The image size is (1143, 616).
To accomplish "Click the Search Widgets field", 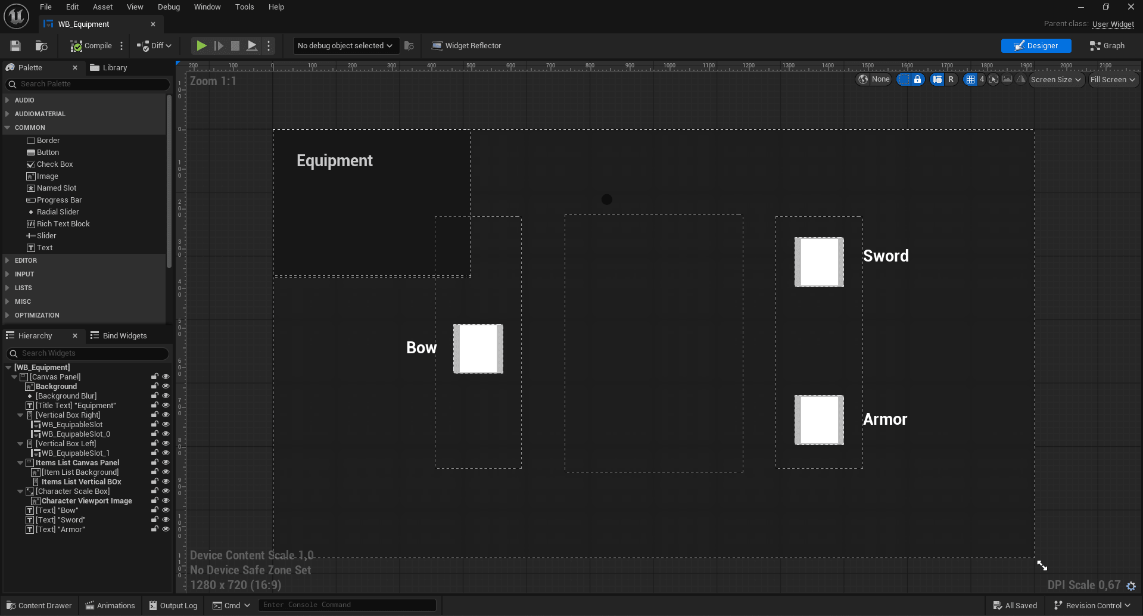I will click(88, 353).
